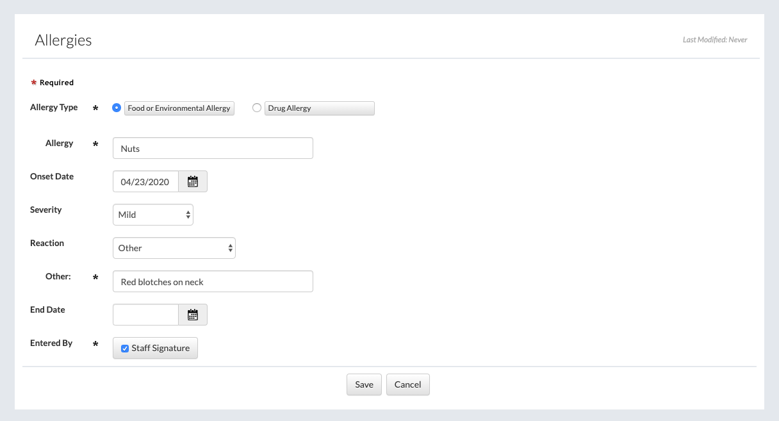The width and height of the screenshot is (779, 421).
Task: Save the allergy record
Action: [364, 384]
